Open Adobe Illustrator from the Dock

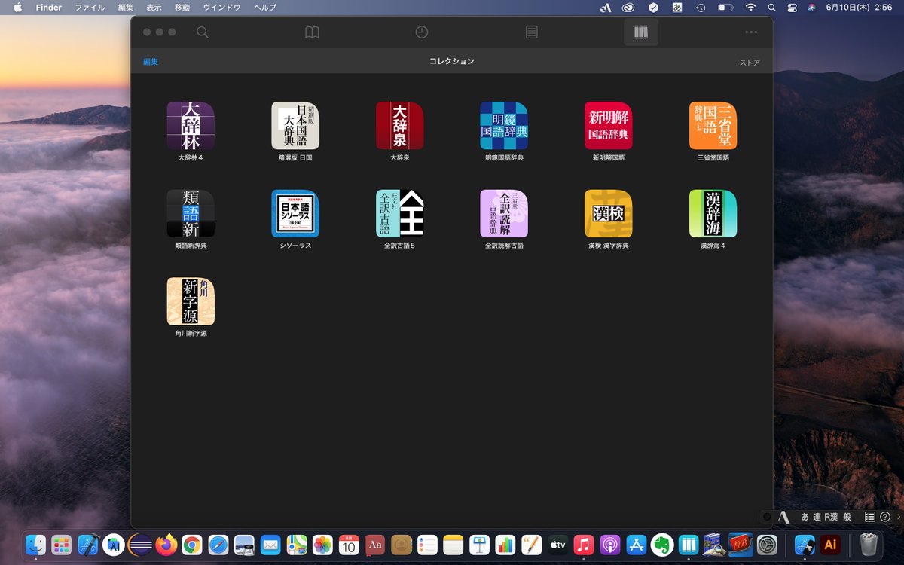click(831, 544)
